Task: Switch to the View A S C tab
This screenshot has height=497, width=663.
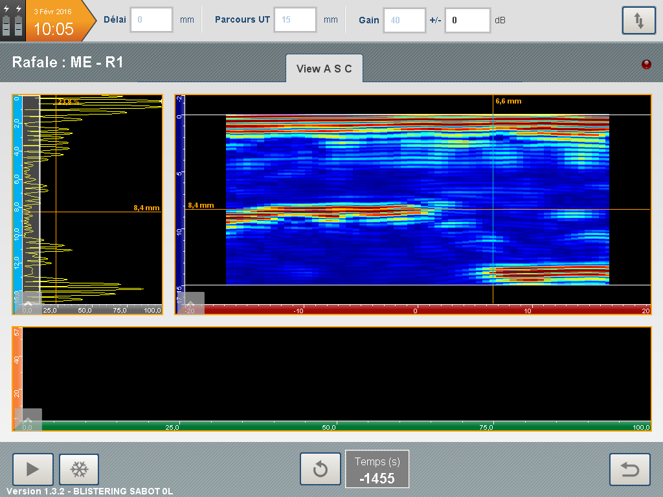Action: (x=324, y=69)
